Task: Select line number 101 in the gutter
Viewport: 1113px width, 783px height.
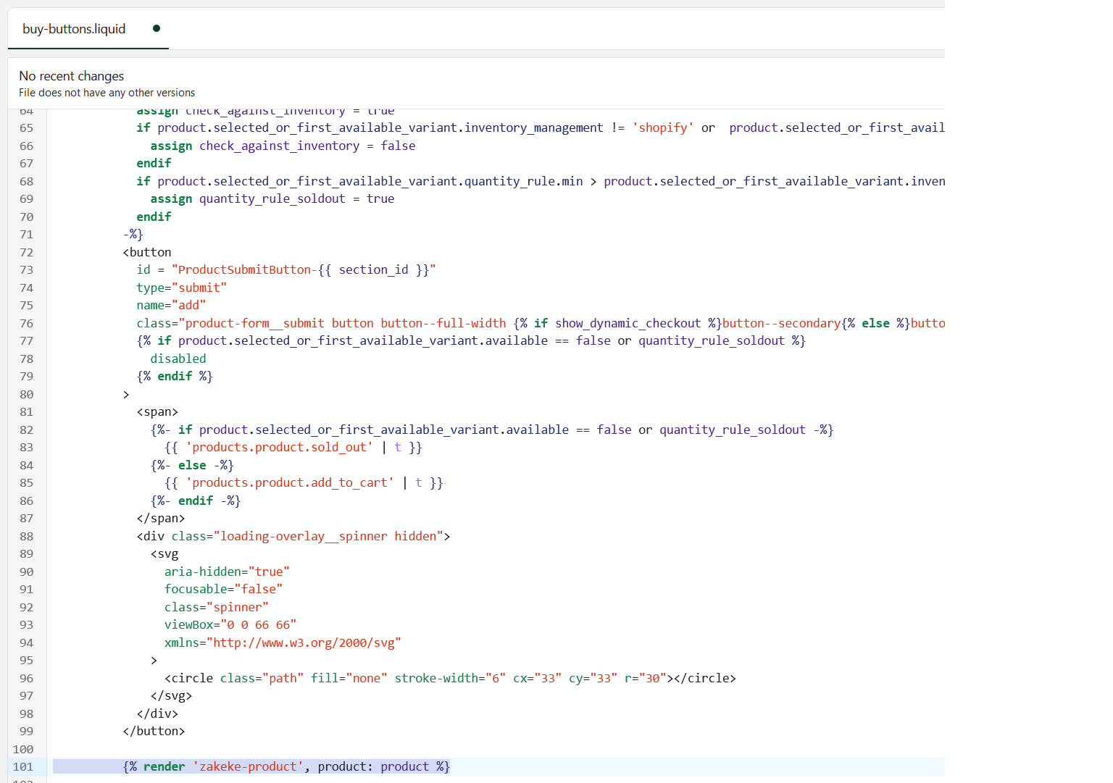Action: pos(23,767)
